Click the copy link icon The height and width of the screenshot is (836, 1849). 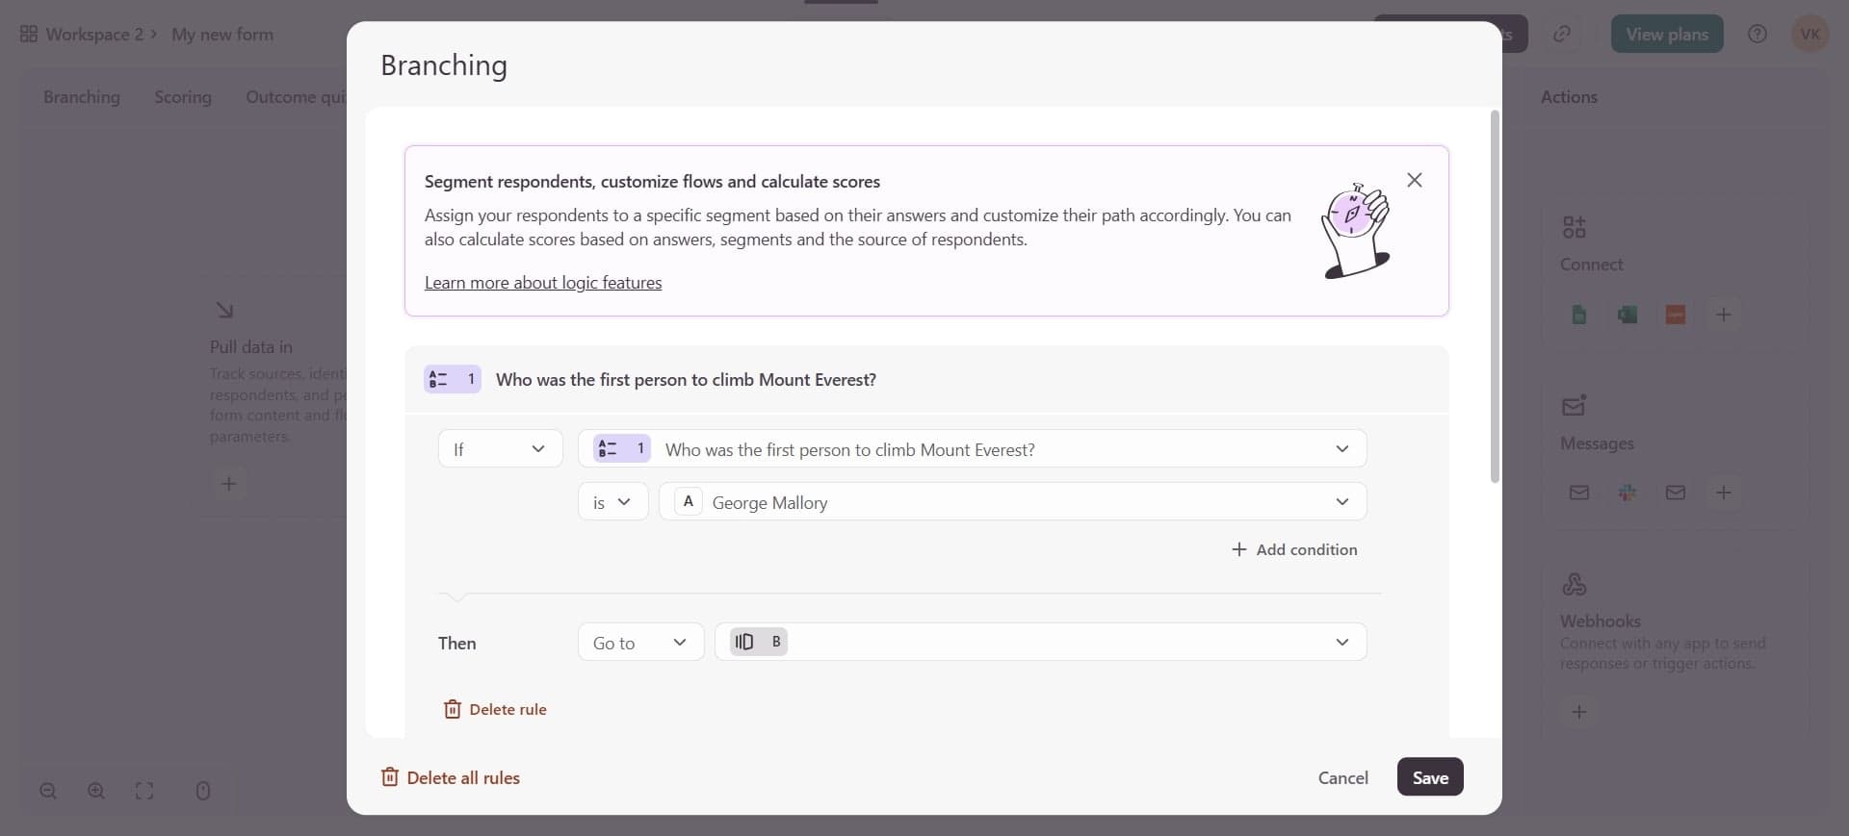[x=1561, y=34]
